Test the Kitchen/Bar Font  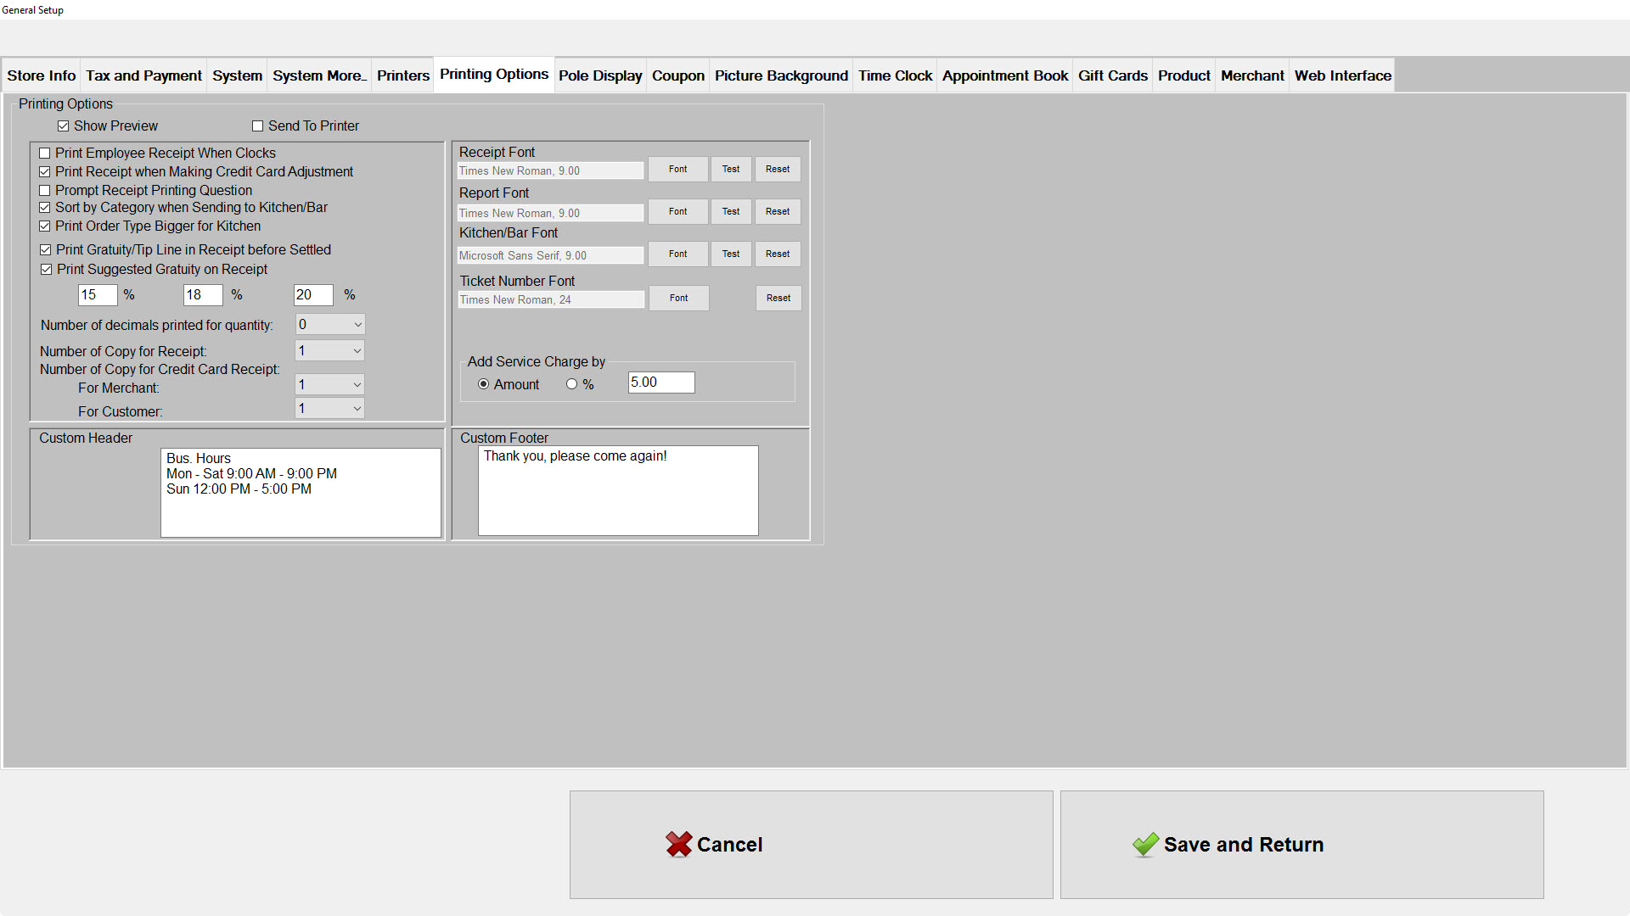click(730, 254)
